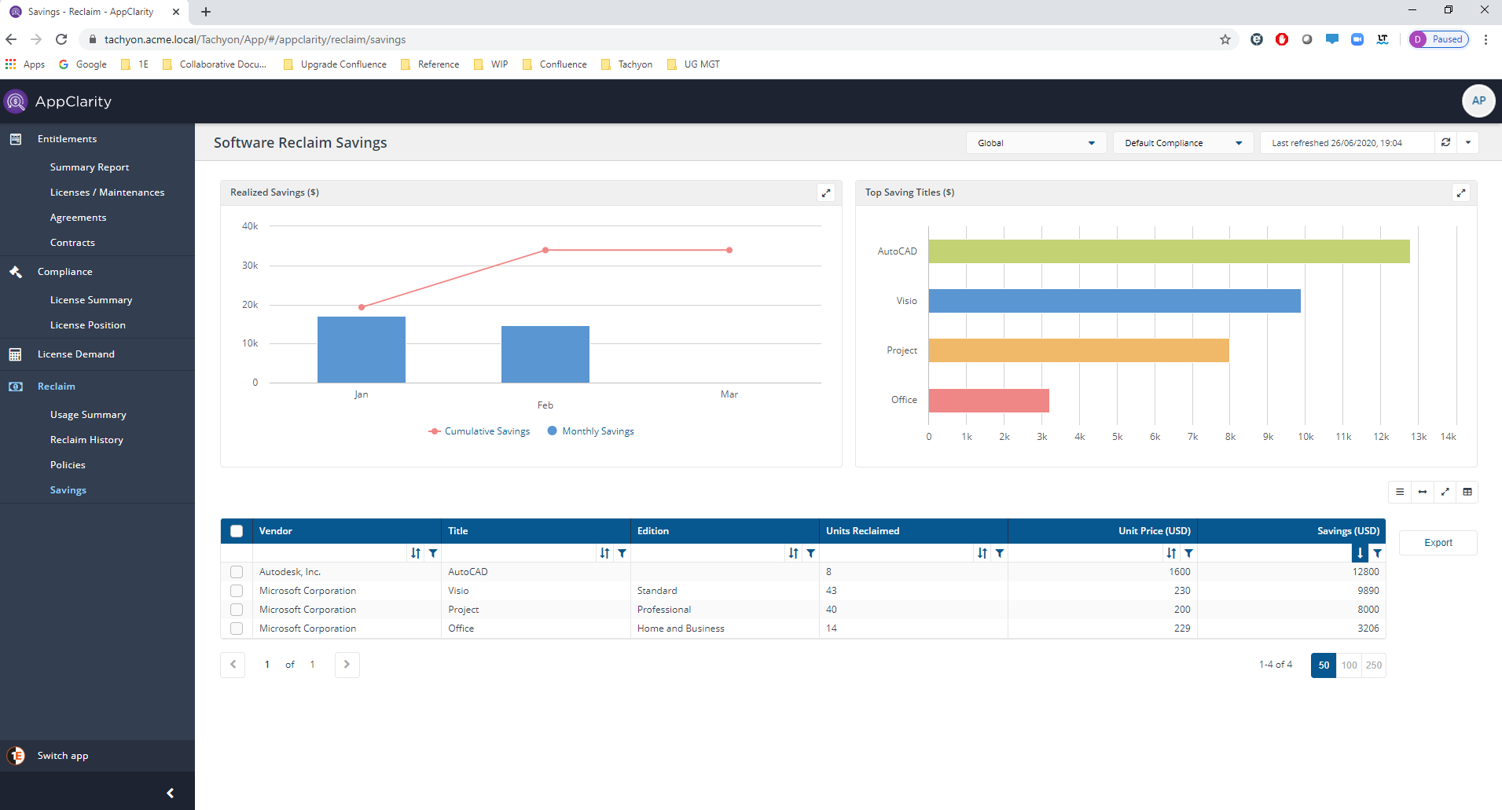Click the AutoCAD green bar

point(1170,251)
